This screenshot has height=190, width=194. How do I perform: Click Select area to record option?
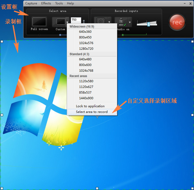pyautogui.click(x=92, y=112)
